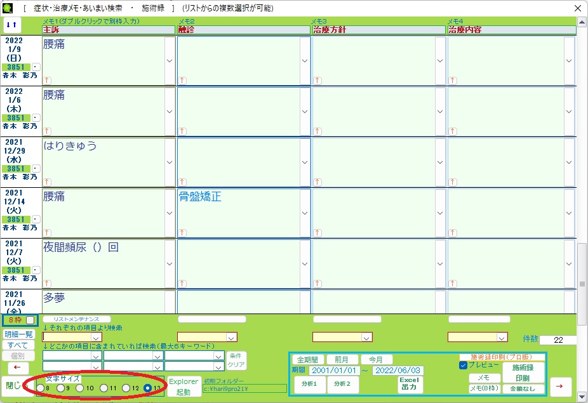Launch Explorer 起動 button
The height and width of the screenshot is (403, 588).
click(184, 386)
